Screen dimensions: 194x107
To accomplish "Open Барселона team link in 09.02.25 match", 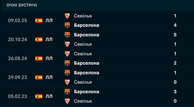I will [x=86, y=25].
